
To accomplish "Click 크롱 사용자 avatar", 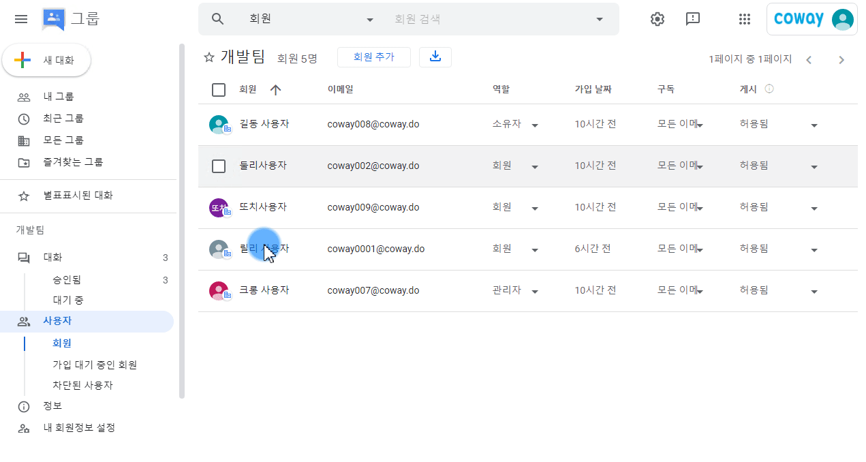I will click(219, 291).
